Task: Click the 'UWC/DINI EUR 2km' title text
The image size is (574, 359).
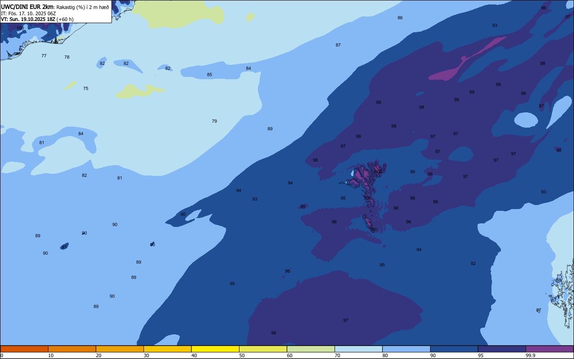Action: (27, 7)
